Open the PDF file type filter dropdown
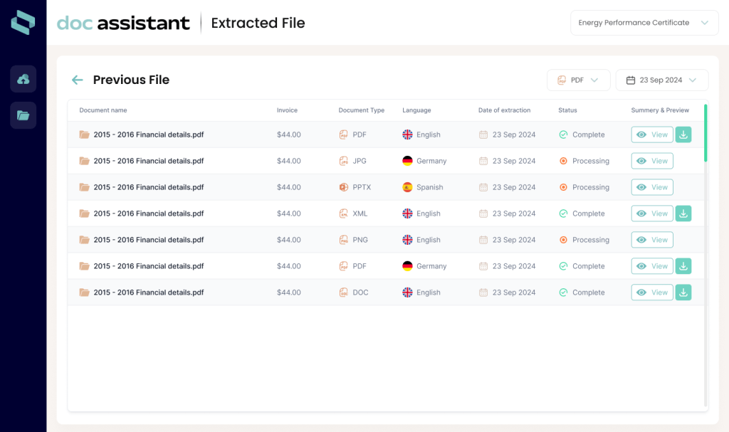 click(x=578, y=80)
